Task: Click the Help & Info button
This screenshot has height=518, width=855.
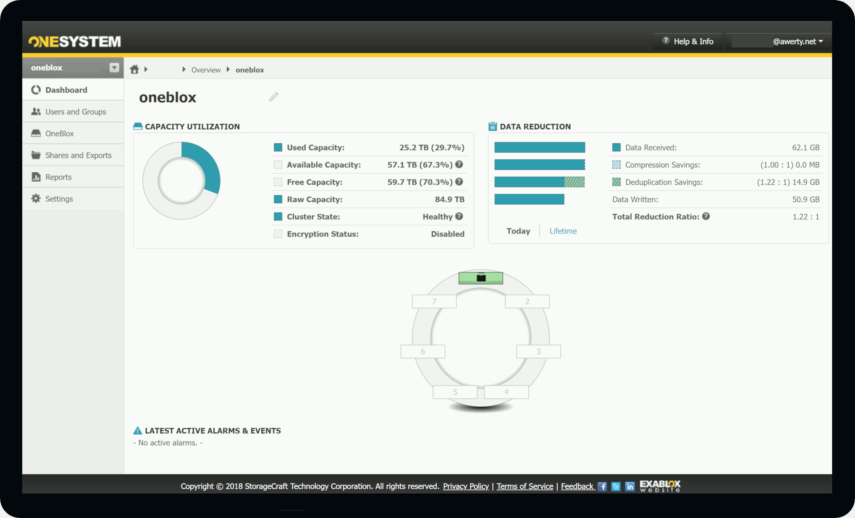Action: tap(688, 42)
